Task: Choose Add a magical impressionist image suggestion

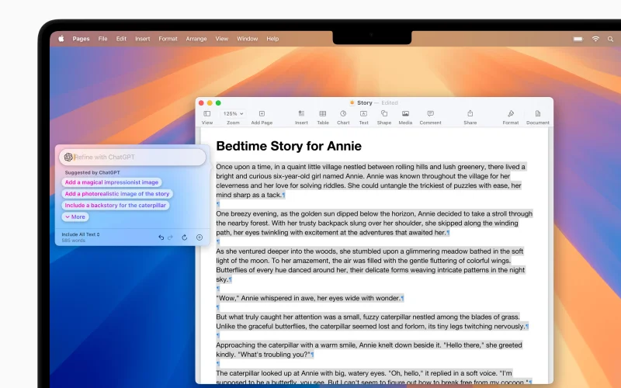Action: (112, 182)
